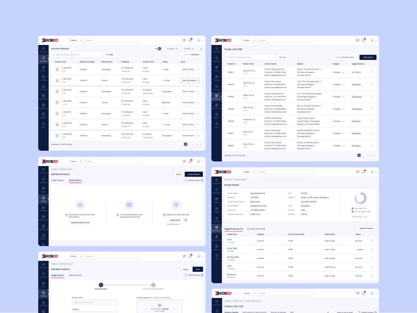Click the Add Vendor button
Screen dimensions: 417x313
368,57
